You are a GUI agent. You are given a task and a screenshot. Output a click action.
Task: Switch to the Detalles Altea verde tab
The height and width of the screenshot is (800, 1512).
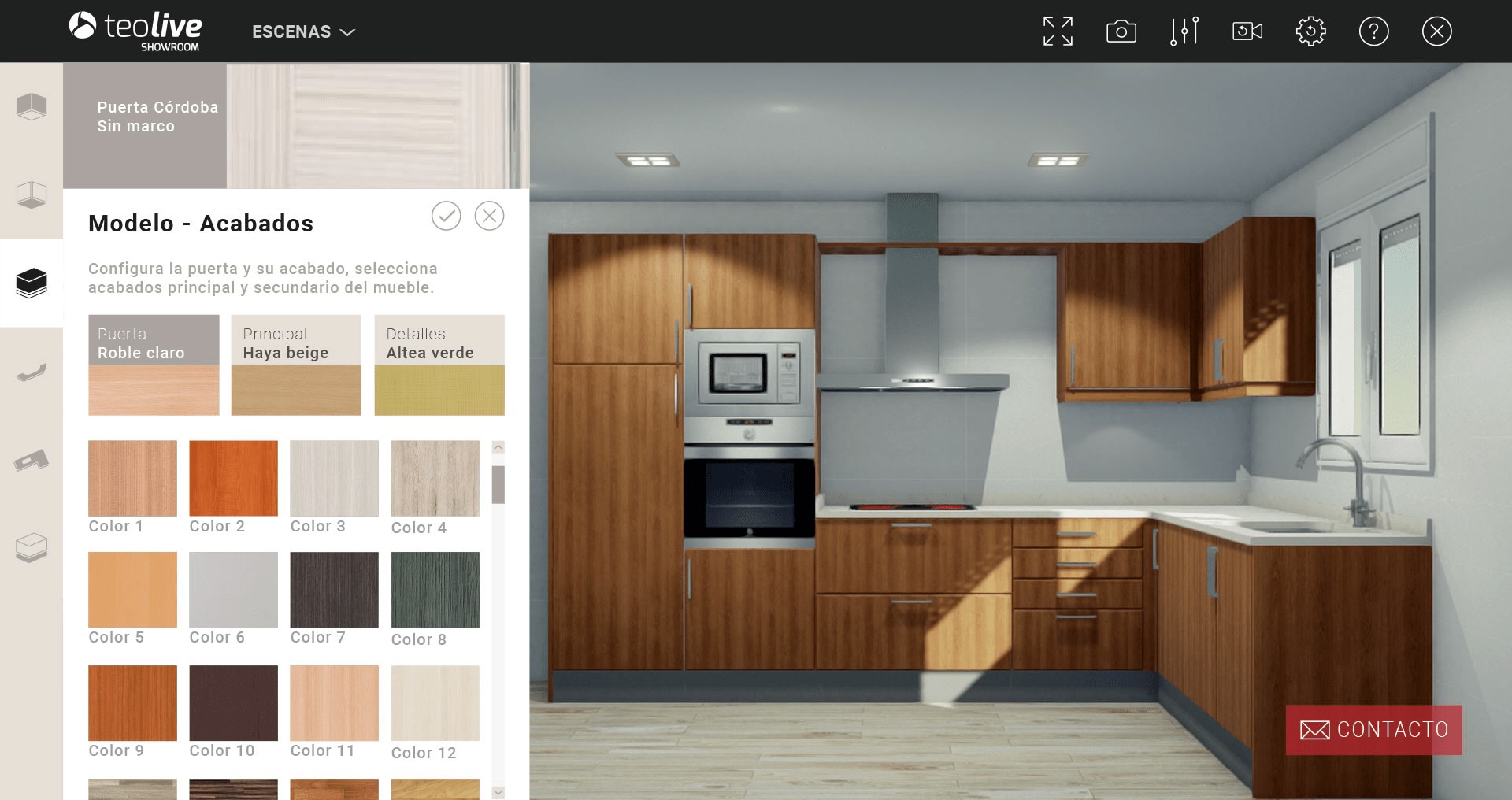pyautogui.click(x=439, y=365)
